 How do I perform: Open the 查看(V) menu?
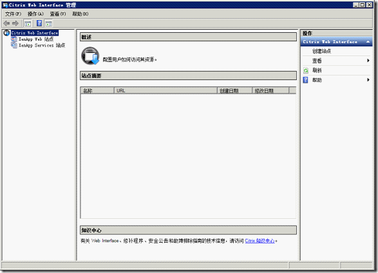tap(58, 14)
